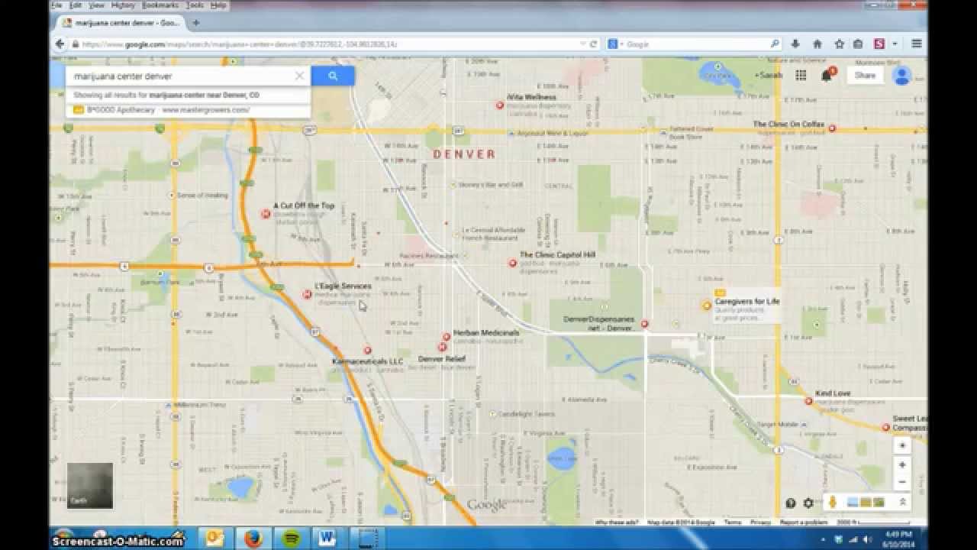The height and width of the screenshot is (550, 977).
Task: Click the Share button
Action: pyautogui.click(x=865, y=75)
